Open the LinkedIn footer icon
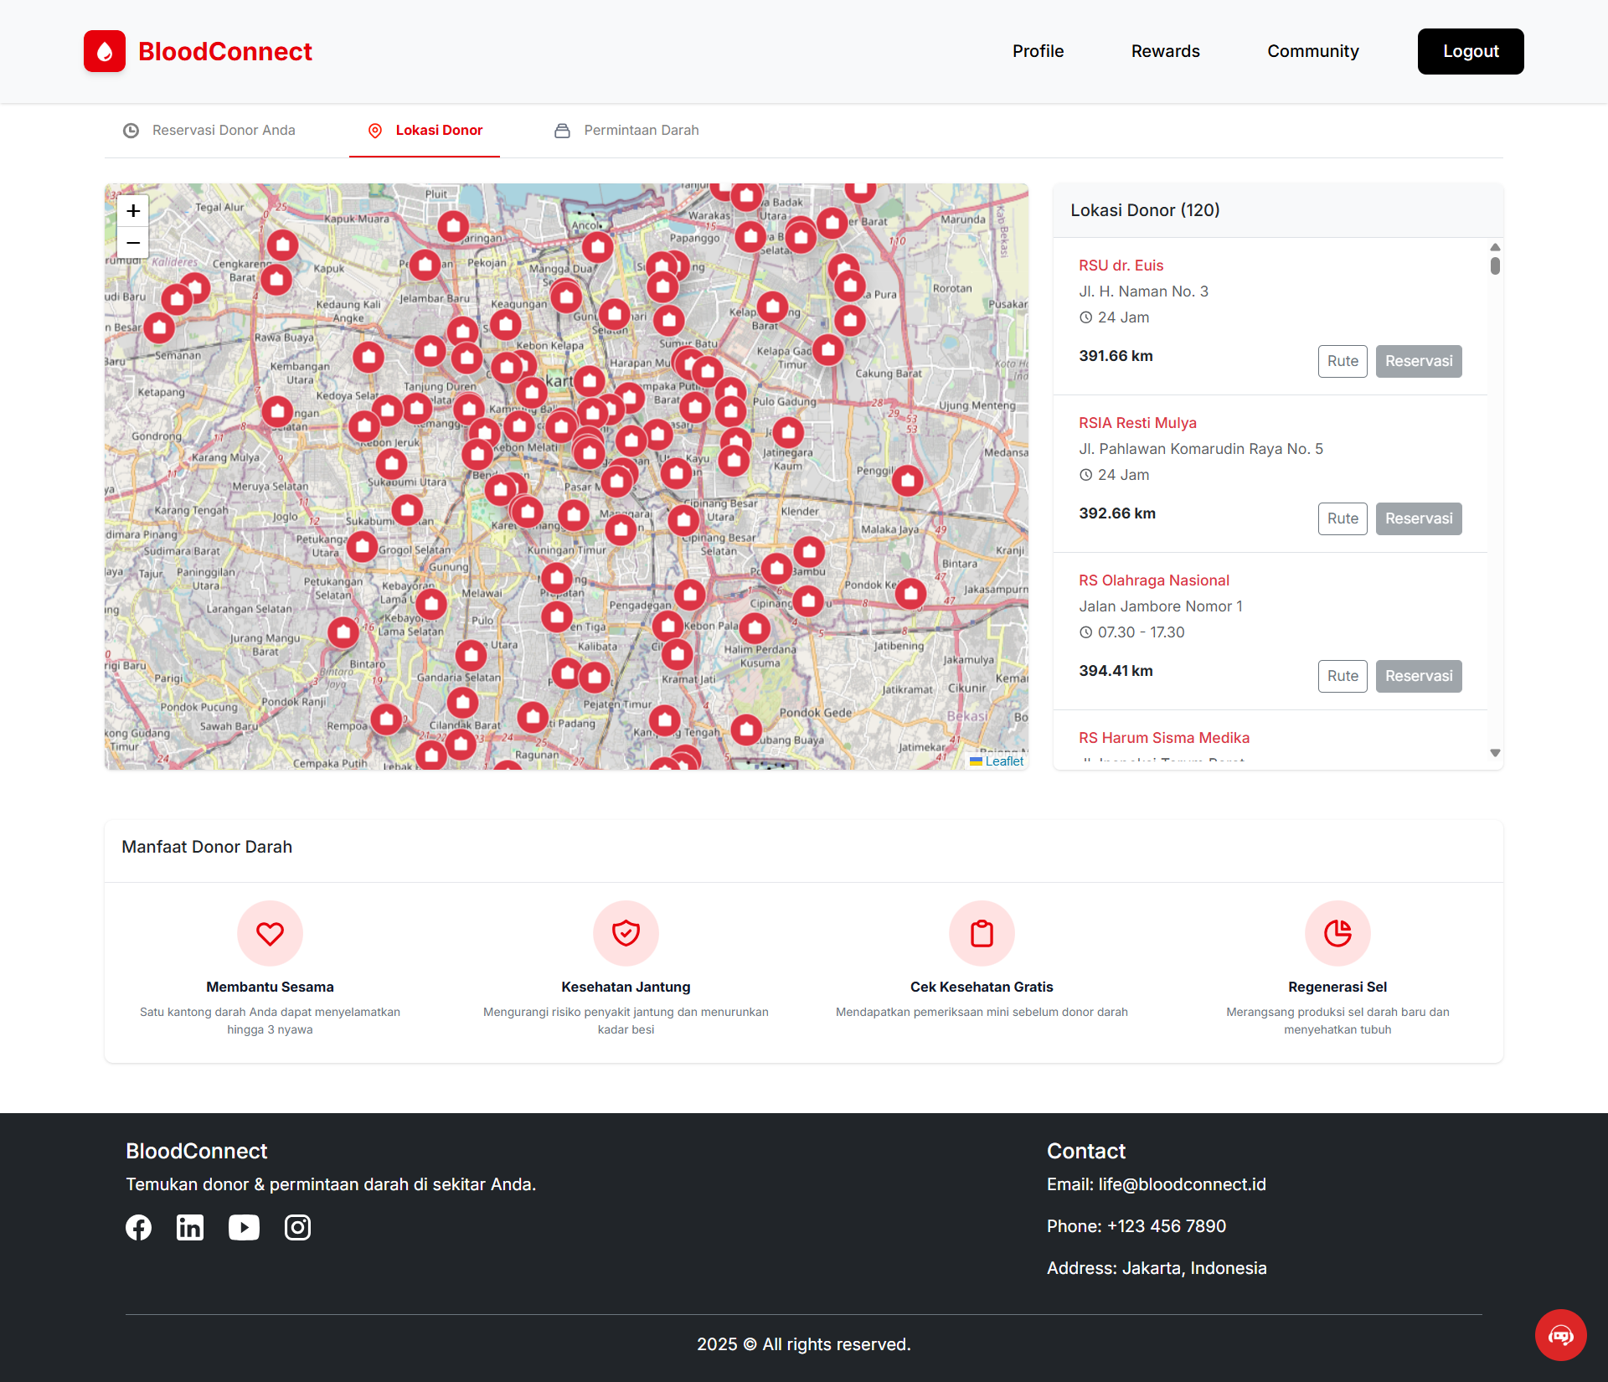This screenshot has width=1608, height=1382. tap(190, 1228)
